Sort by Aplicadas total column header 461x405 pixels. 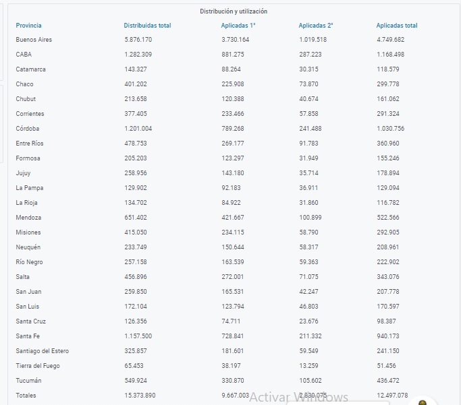[x=397, y=26]
